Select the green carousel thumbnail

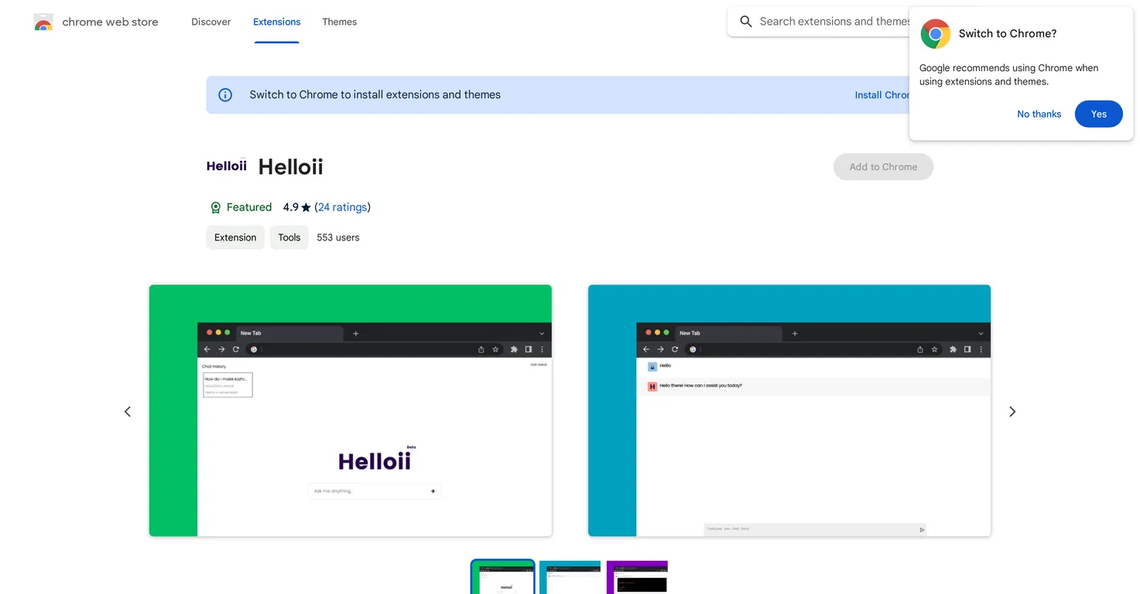tap(503, 577)
